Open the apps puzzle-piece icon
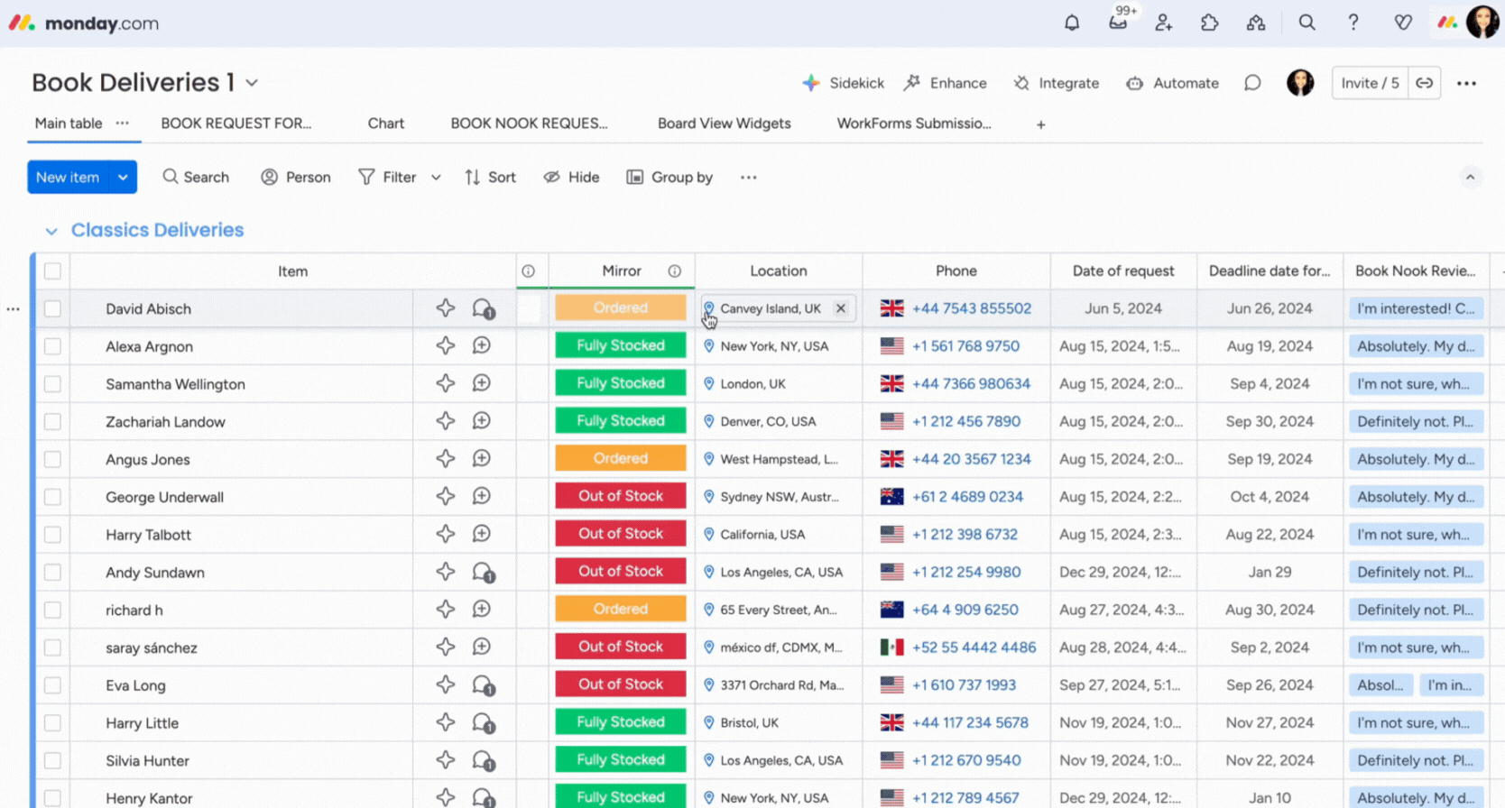This screenshot has height=808, width=1505. 1210,23
